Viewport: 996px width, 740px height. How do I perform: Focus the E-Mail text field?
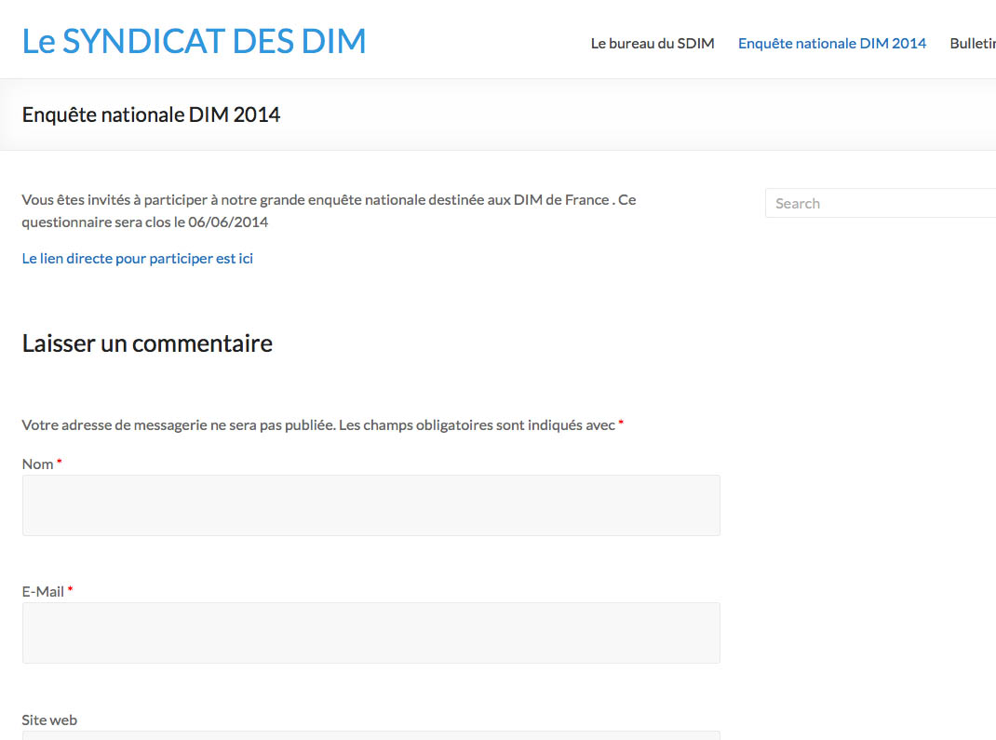pyautogui.click(x=370, y=633)
